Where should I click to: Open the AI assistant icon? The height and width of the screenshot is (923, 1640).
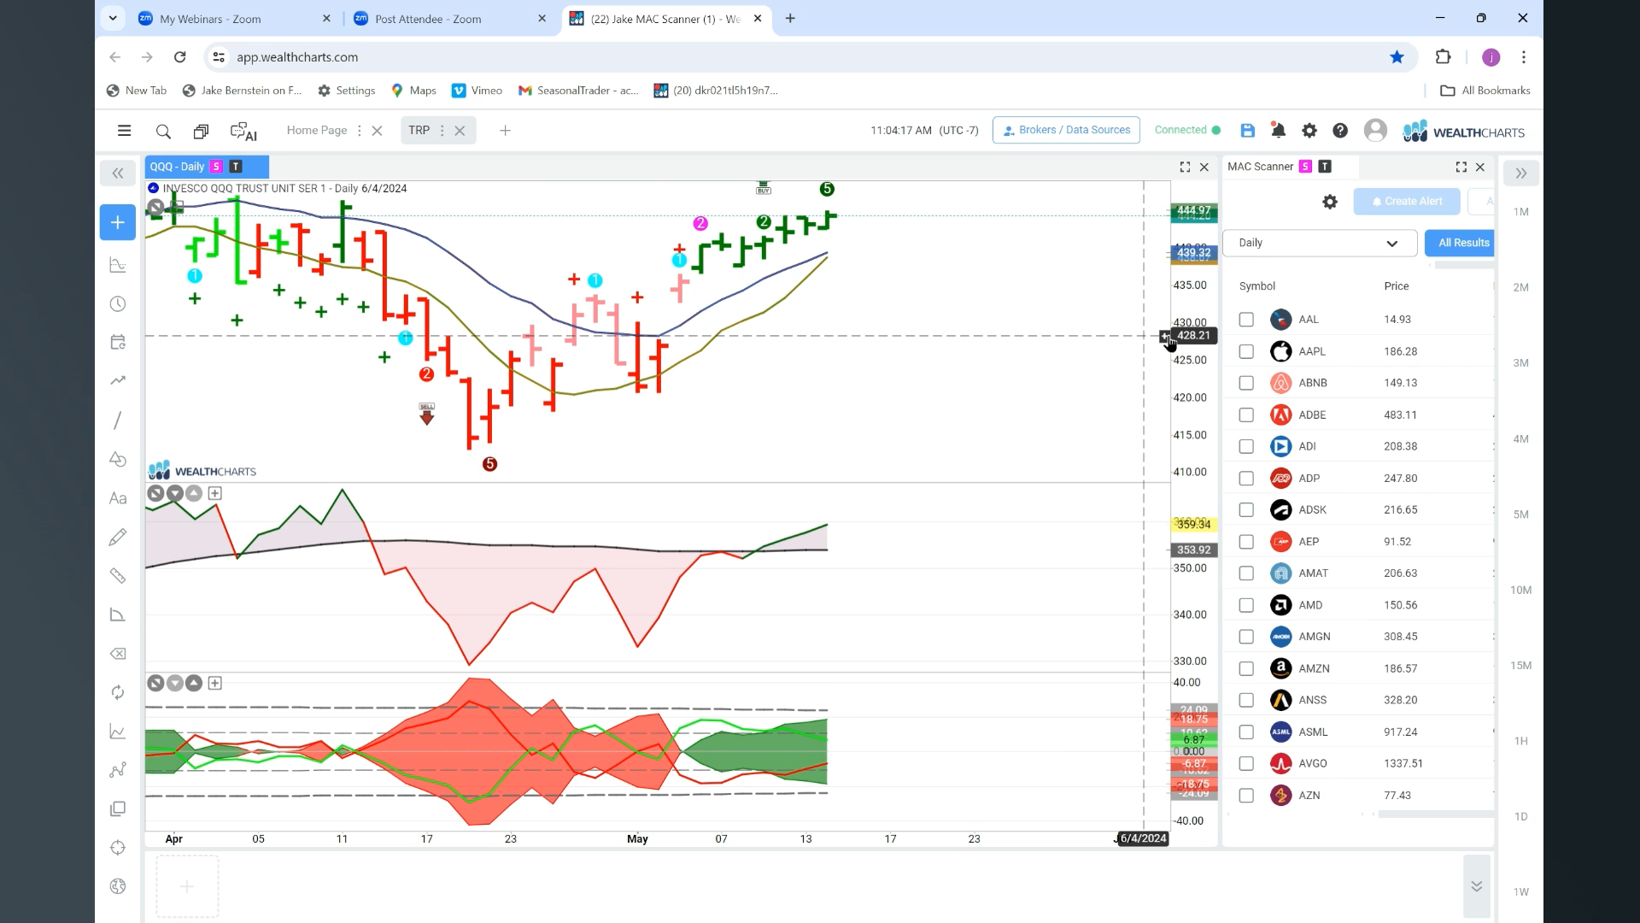pos(243,132)
